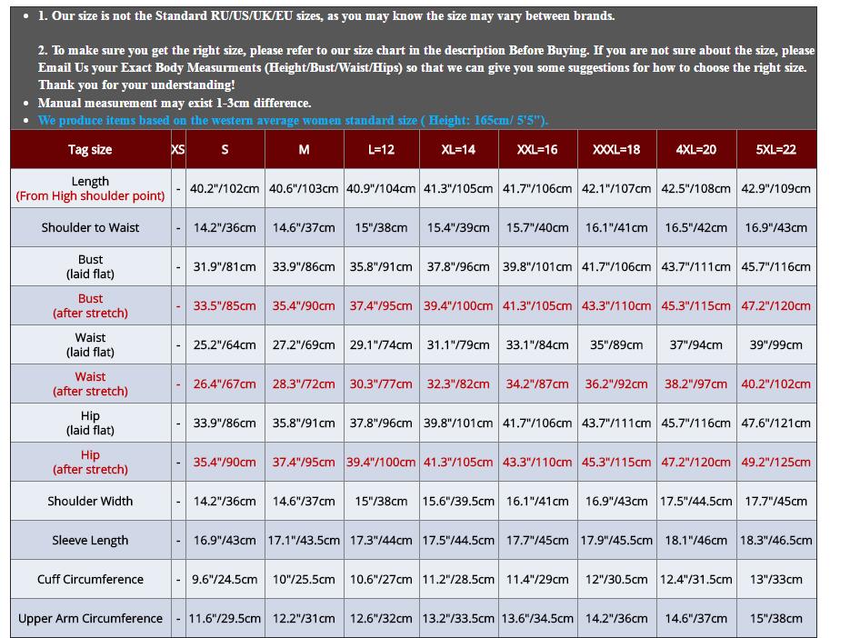Click the 'Sleeve Length' row label
Viewport: 850px width, 638px height.
90,541
